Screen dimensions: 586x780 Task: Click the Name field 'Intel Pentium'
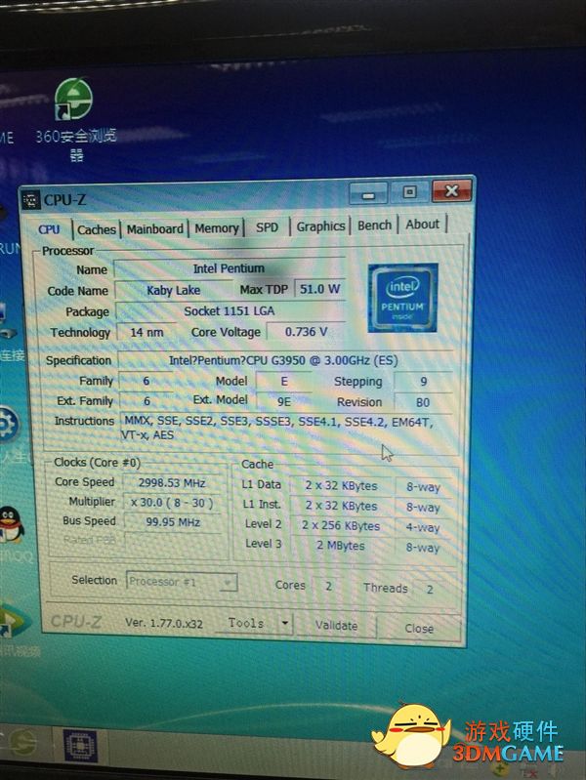click(229, 268)
